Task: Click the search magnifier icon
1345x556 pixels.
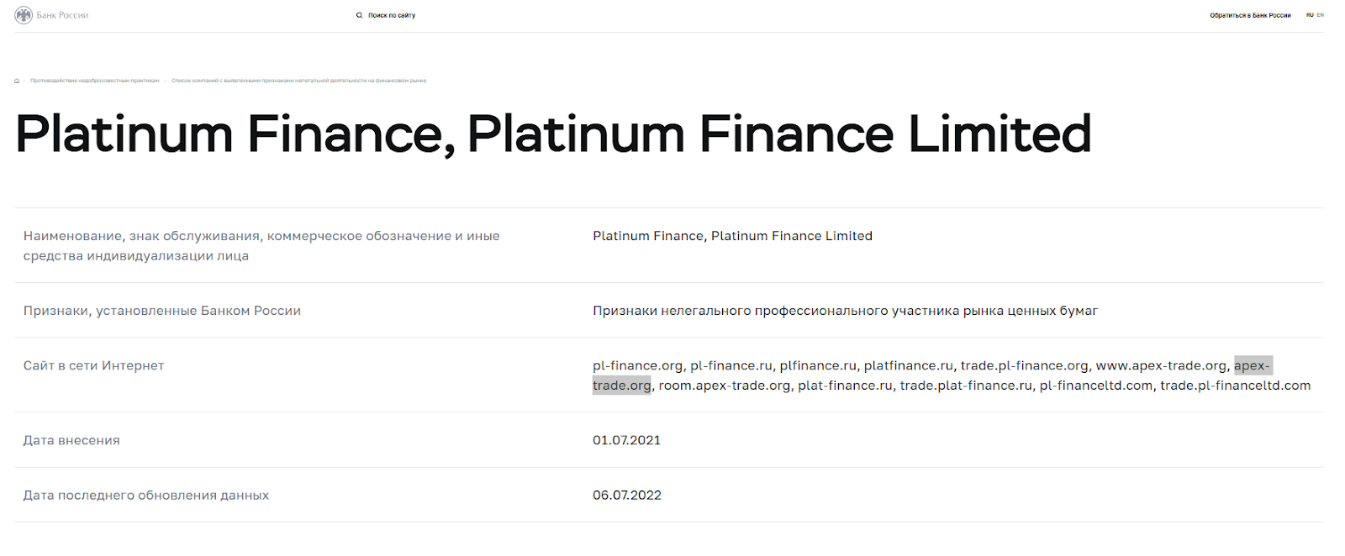Action: tap(359, 15)
